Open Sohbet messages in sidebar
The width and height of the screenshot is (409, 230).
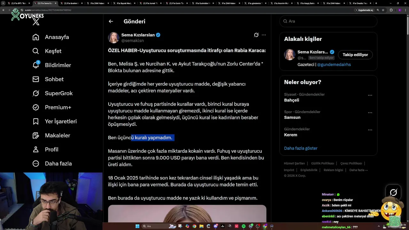[48, 79]
